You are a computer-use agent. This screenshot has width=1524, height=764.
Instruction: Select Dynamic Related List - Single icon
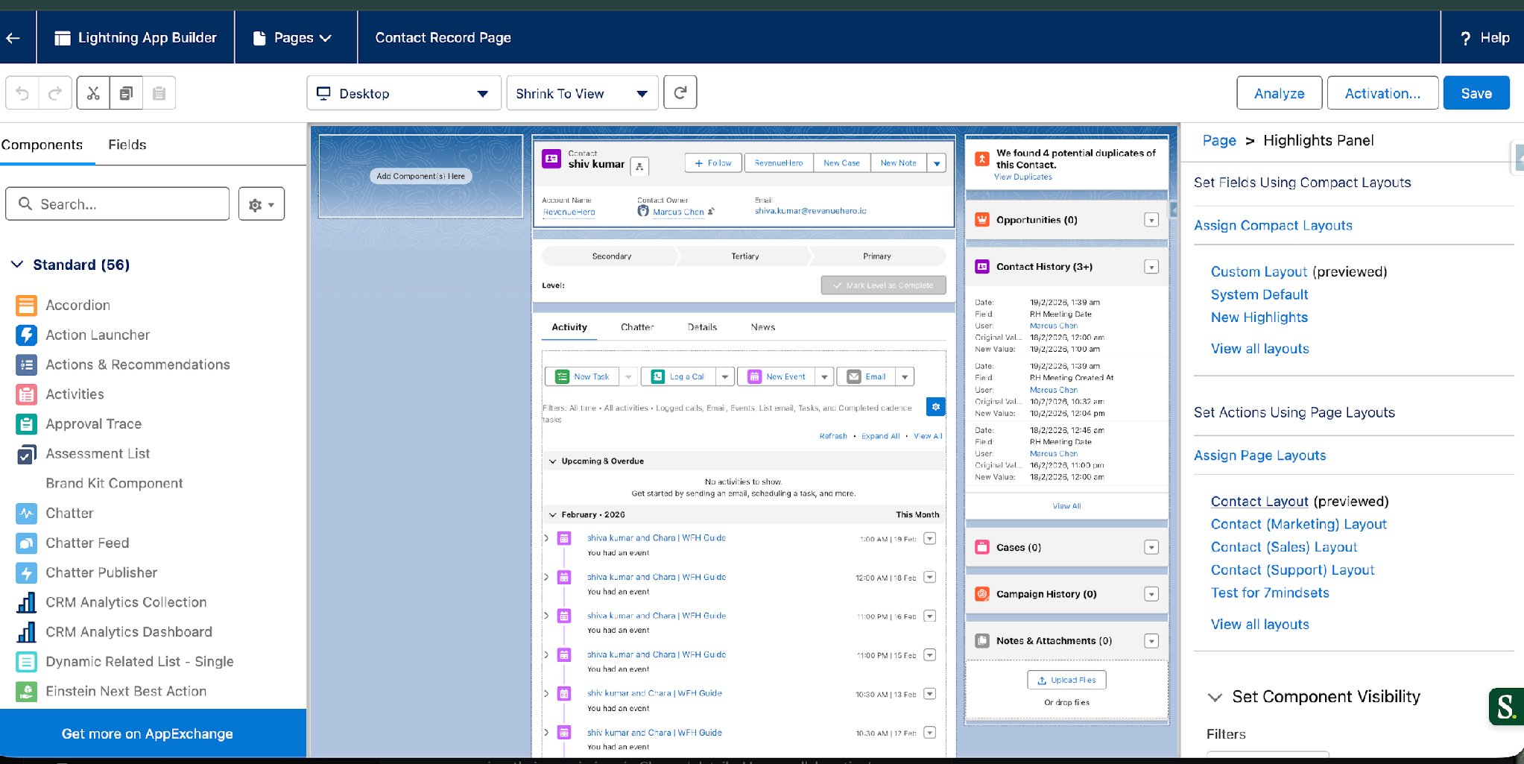(26, 662)
